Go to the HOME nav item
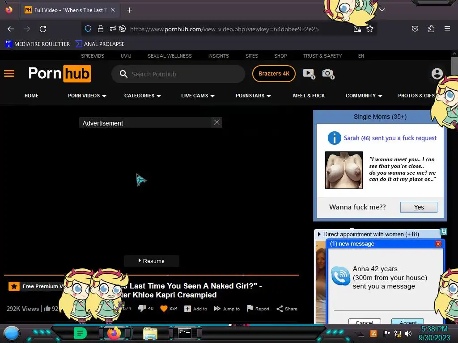458x343 pixels. tap(32, 96)
